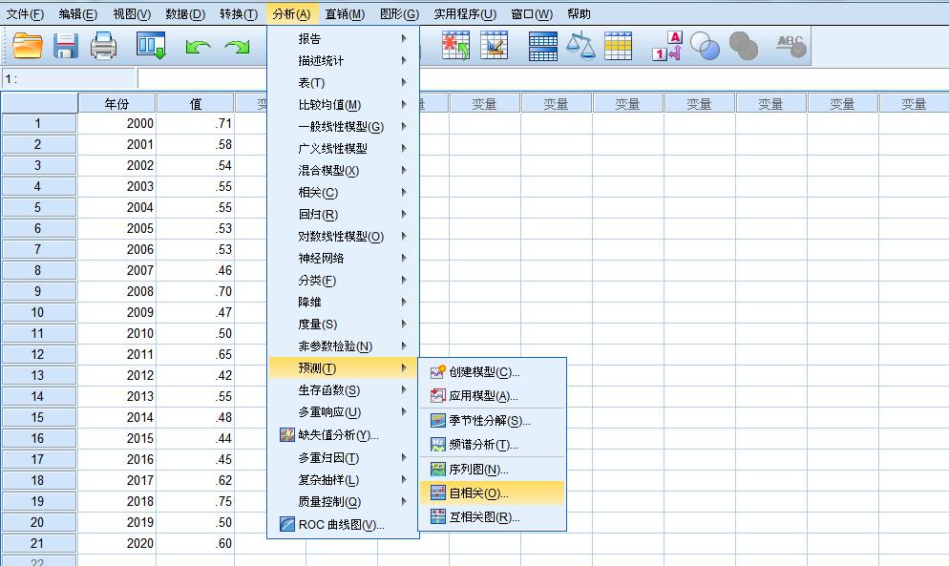Insert new cases via the toolbar
This screenshot has width=949, height=566.
[454, 44]
